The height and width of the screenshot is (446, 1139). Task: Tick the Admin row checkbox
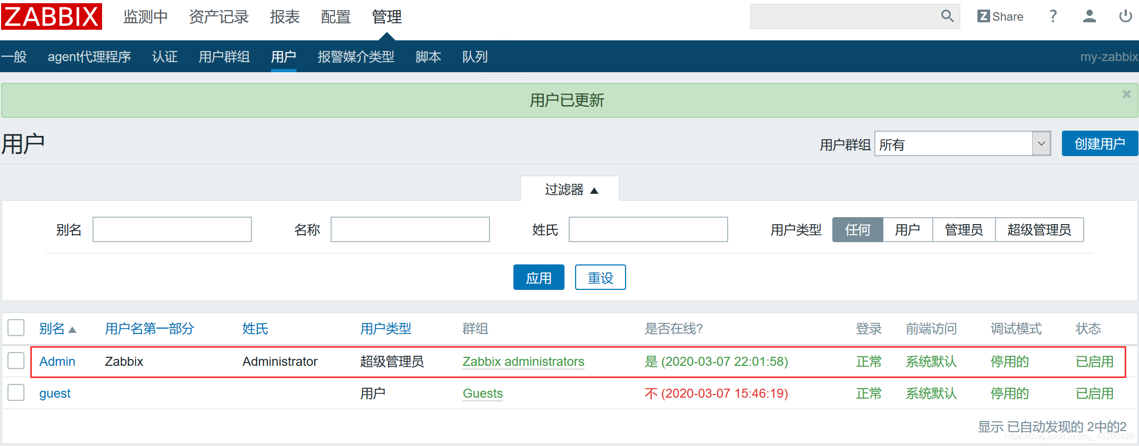(16, 361)
